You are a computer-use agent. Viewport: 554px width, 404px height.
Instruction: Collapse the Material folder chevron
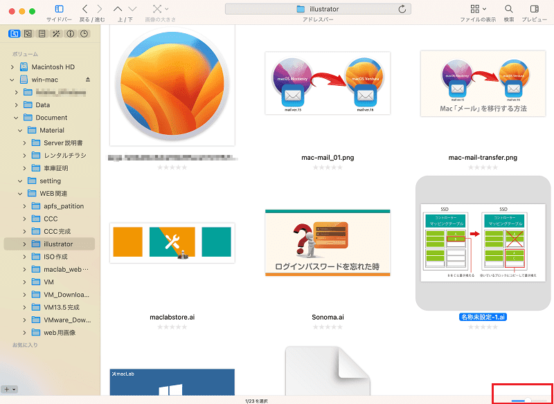[x=21, y=131]
